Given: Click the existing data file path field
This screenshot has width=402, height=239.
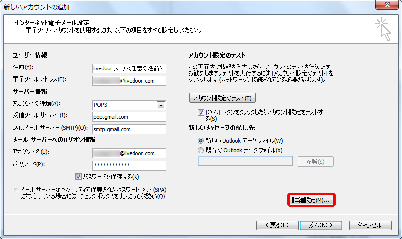Looking at the screenshot, I should (x=245, y=161).
